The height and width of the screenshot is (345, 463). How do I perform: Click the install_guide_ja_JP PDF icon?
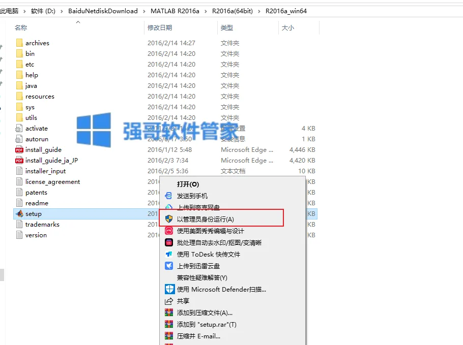pyautogui.click(x=19, y=161)
